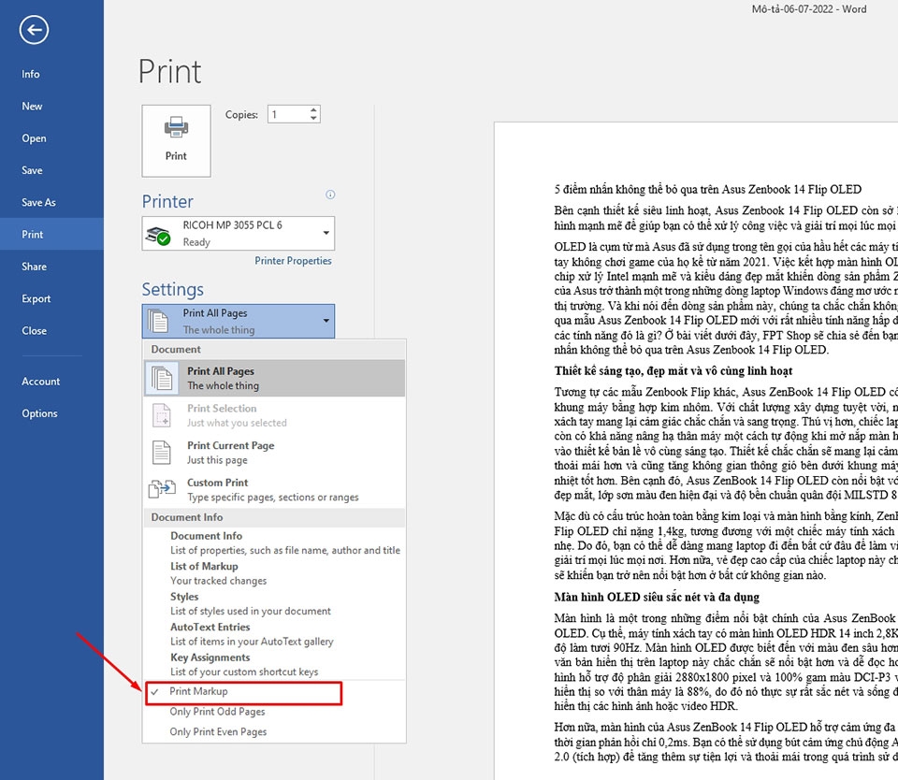Open Word Options
This screenshot has height=780, width=898.
51,413
